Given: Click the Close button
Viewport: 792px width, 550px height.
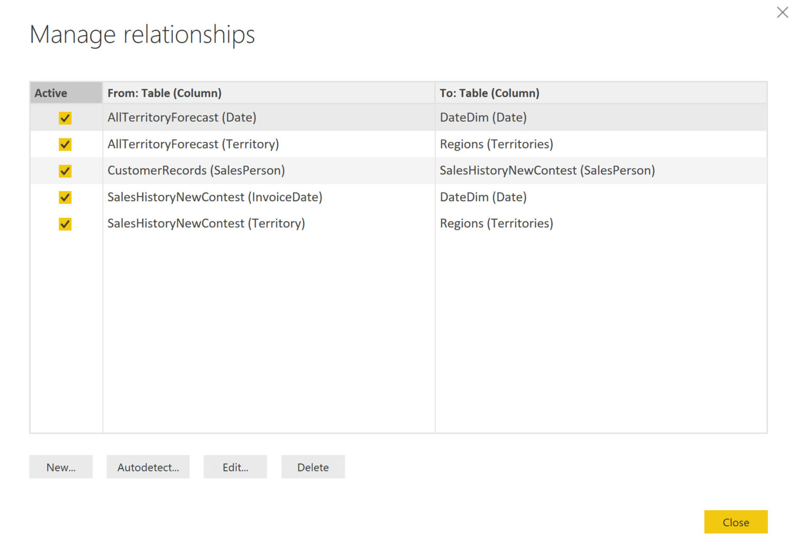Looking at the screenshot, I should tap(736, 522).
